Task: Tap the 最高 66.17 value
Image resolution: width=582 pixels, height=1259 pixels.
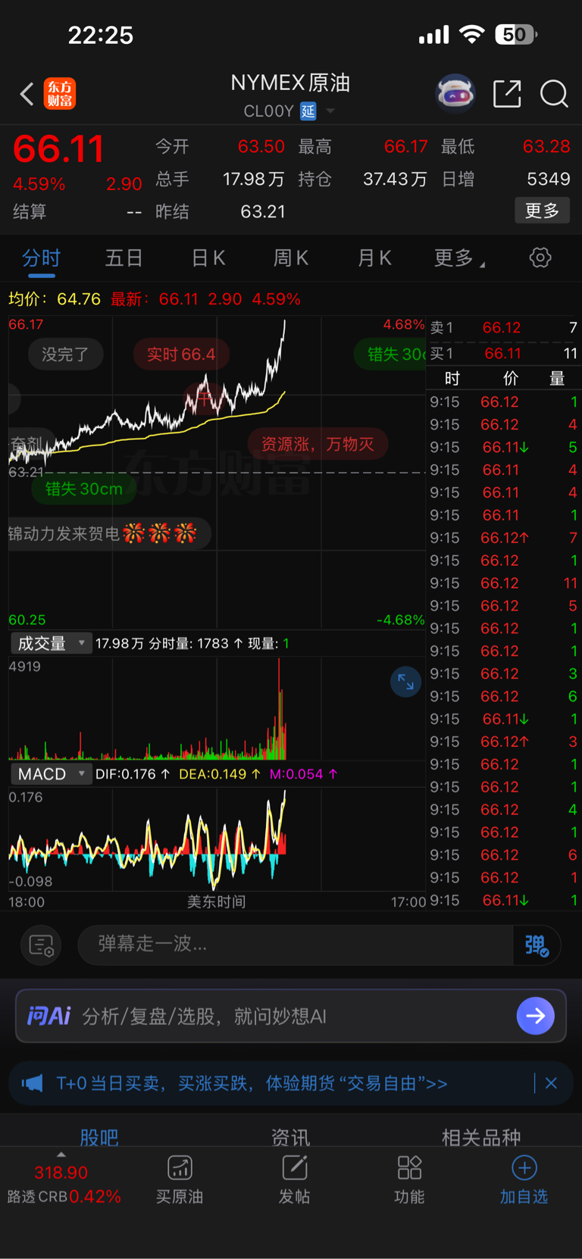Action: (x=406, y=146)
